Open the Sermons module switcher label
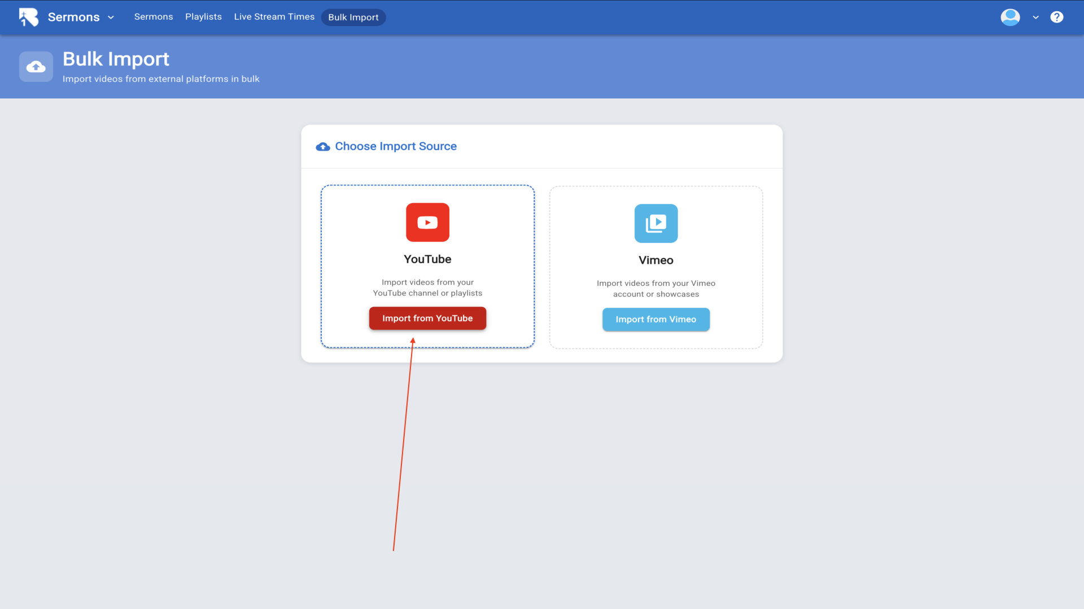This screenshot has height=609, width=1084. (x=73, y=17)
